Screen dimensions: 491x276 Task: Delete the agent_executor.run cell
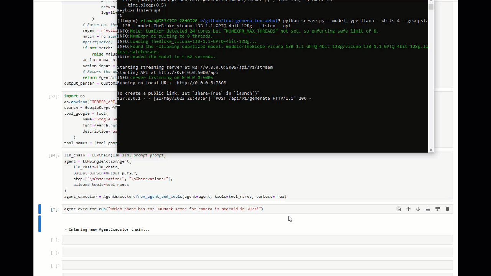[447, 209]
